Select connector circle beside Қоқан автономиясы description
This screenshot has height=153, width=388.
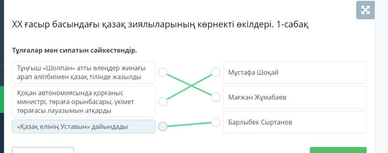163,102
